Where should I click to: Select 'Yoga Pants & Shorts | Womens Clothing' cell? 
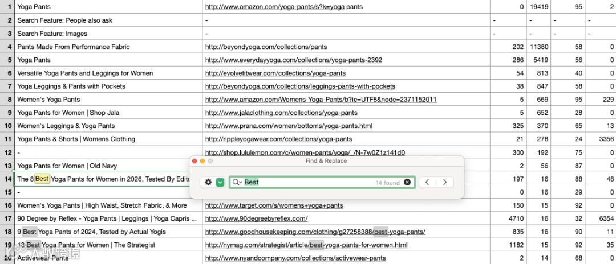click(x=108, y=139)
